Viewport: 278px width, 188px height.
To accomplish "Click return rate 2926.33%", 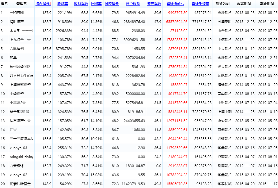I will (64, 31).
